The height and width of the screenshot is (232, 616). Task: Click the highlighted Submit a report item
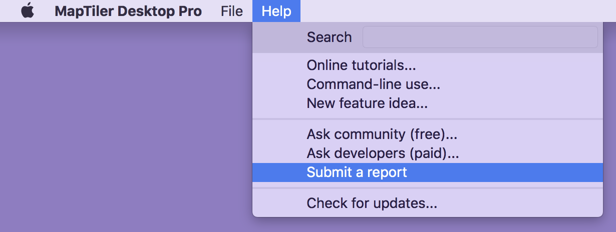(357, 172)
